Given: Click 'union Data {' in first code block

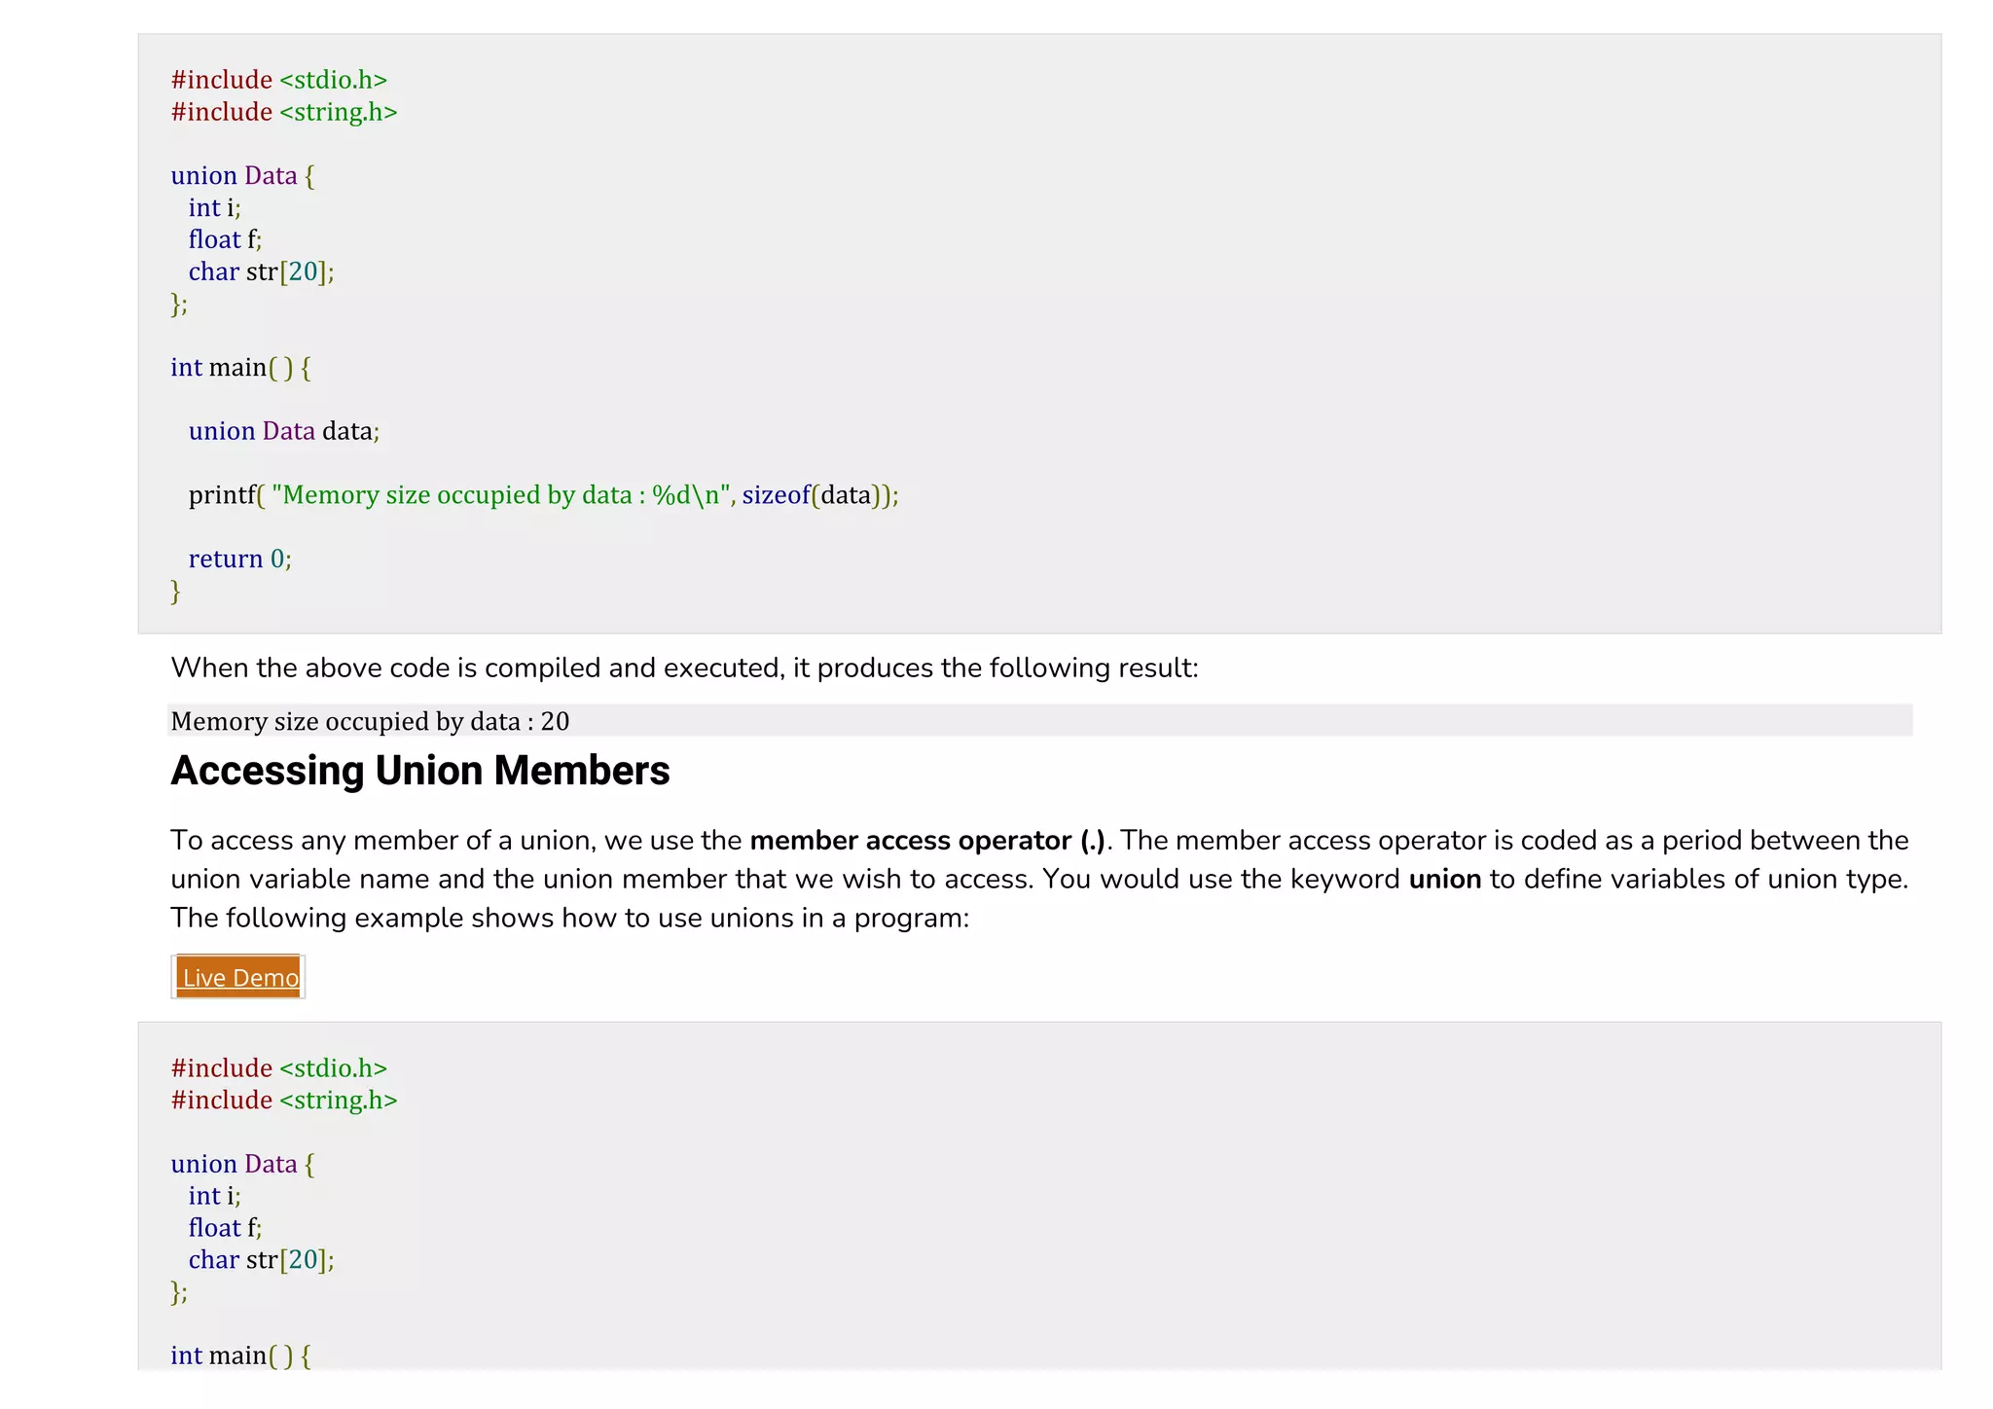Looking at the screenshot, I should 243,175.
